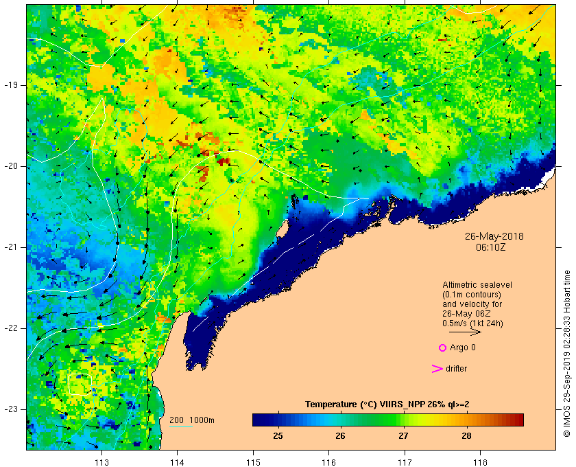This screenshot has width=576, height=467.
Task: Click the IMOS copyright timestamp text
Action: pyautogui.click(x=566, y=354)
